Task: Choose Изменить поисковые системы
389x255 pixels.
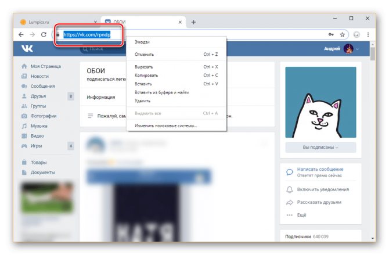Action: point(177,125)
